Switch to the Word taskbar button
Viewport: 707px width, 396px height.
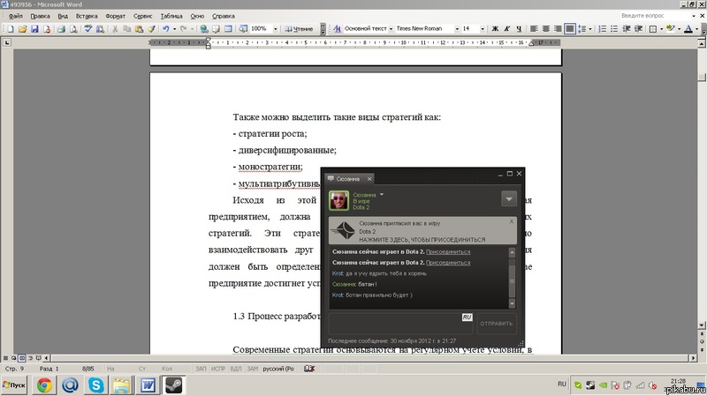pyautogui.click(x=148, y=385)
